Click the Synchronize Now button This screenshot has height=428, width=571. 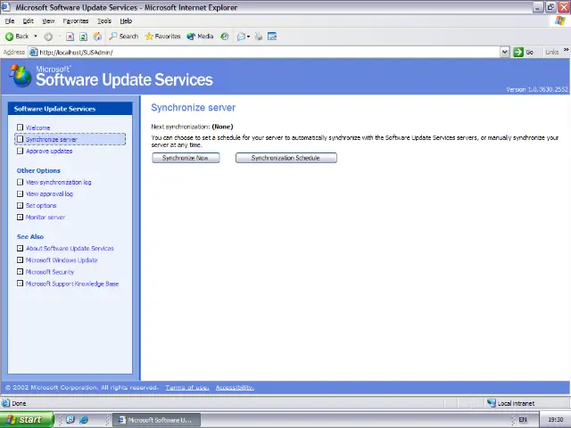pyautogui.click(x=186, y=158)
